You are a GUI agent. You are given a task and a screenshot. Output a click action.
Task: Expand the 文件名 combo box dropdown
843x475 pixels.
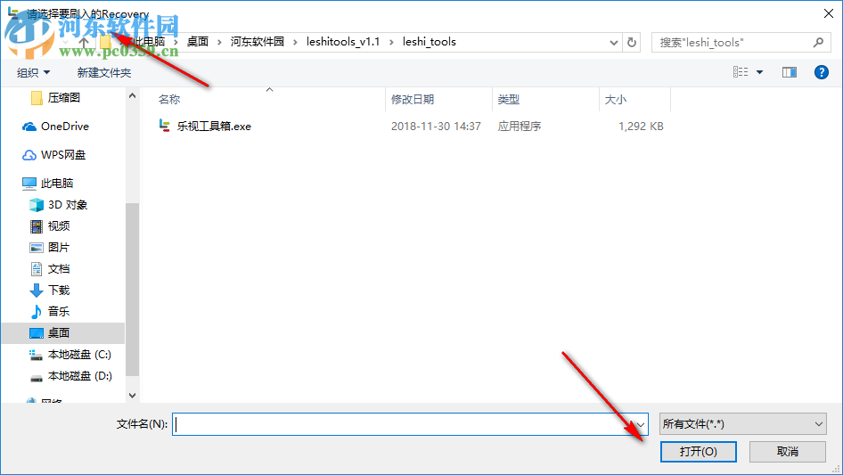641,424
